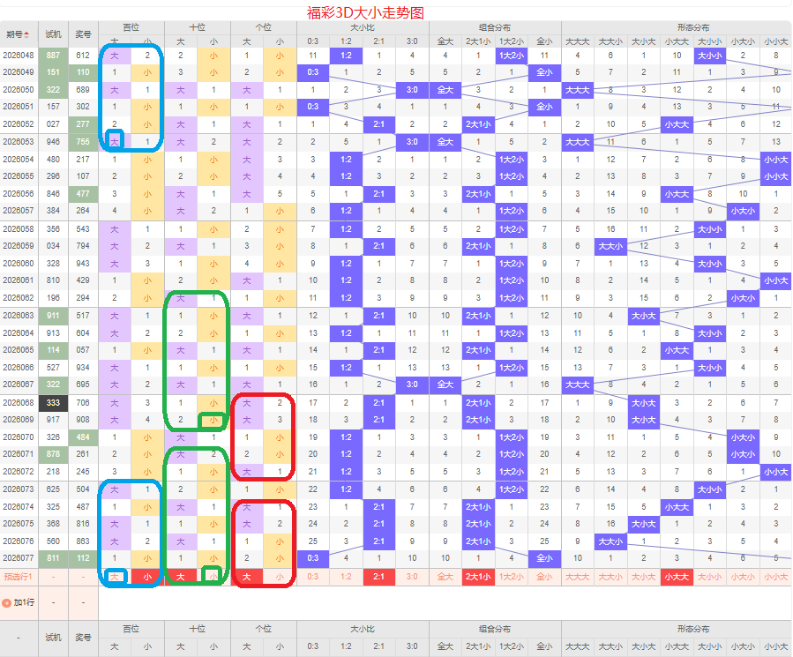Select 小小大 in the 预选行1 row
Image resolution: width=793 pixels, height=657 pixels.
click(x=776, y=577)
